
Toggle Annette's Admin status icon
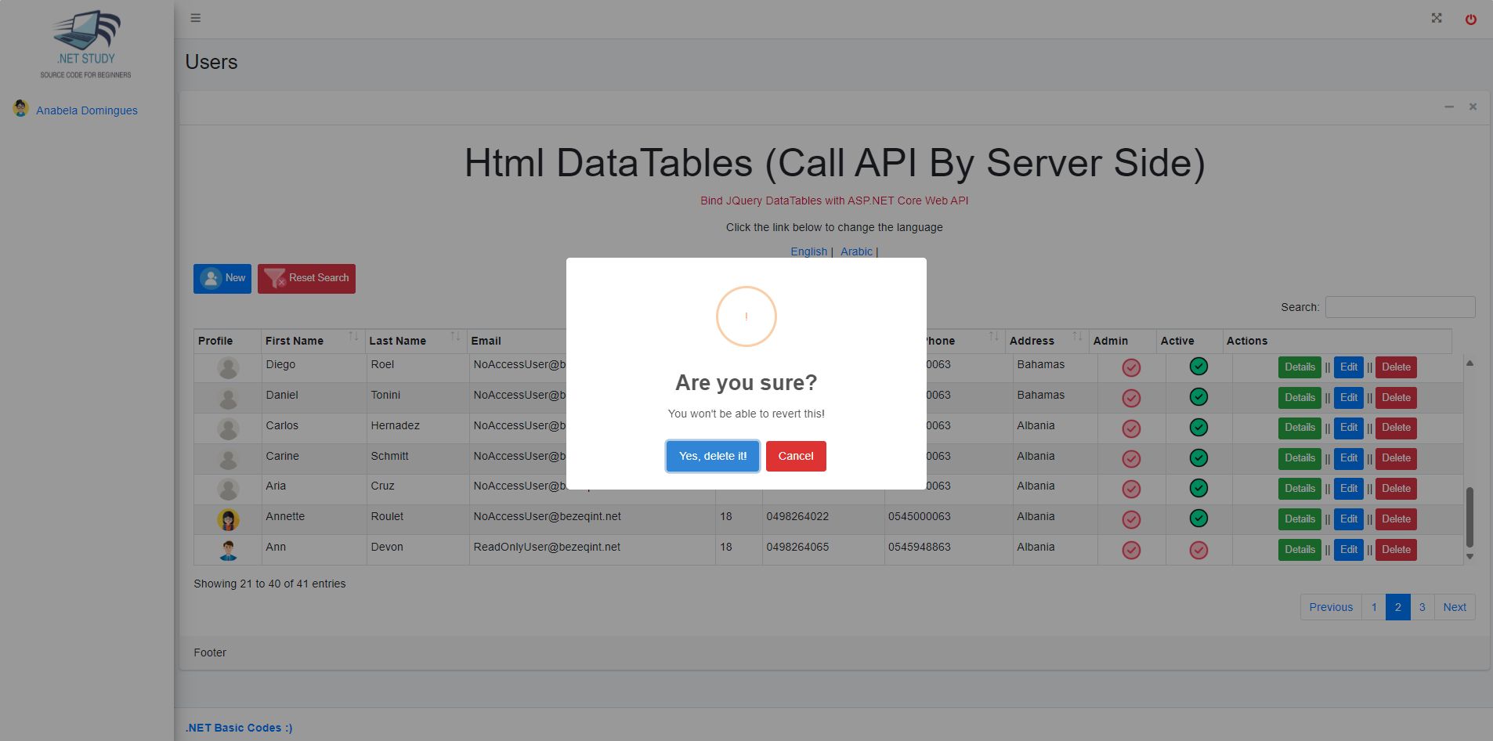(1131, 519)
